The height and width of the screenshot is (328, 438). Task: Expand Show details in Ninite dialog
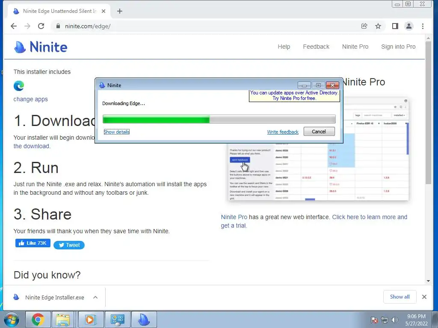click(116, 132)
